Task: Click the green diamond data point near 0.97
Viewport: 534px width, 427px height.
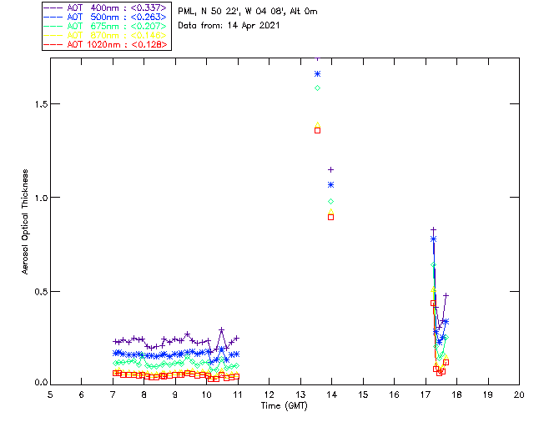Action: (x=330, y=202)
